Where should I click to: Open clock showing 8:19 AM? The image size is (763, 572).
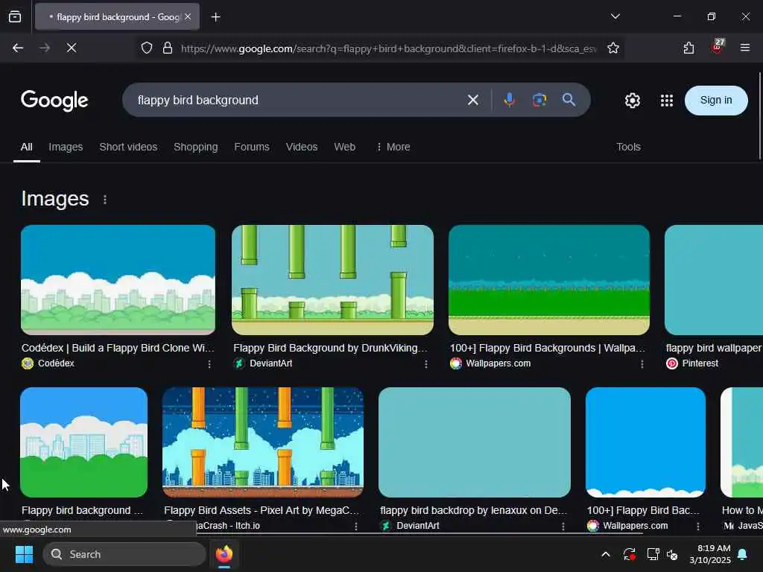click(710, 554)
